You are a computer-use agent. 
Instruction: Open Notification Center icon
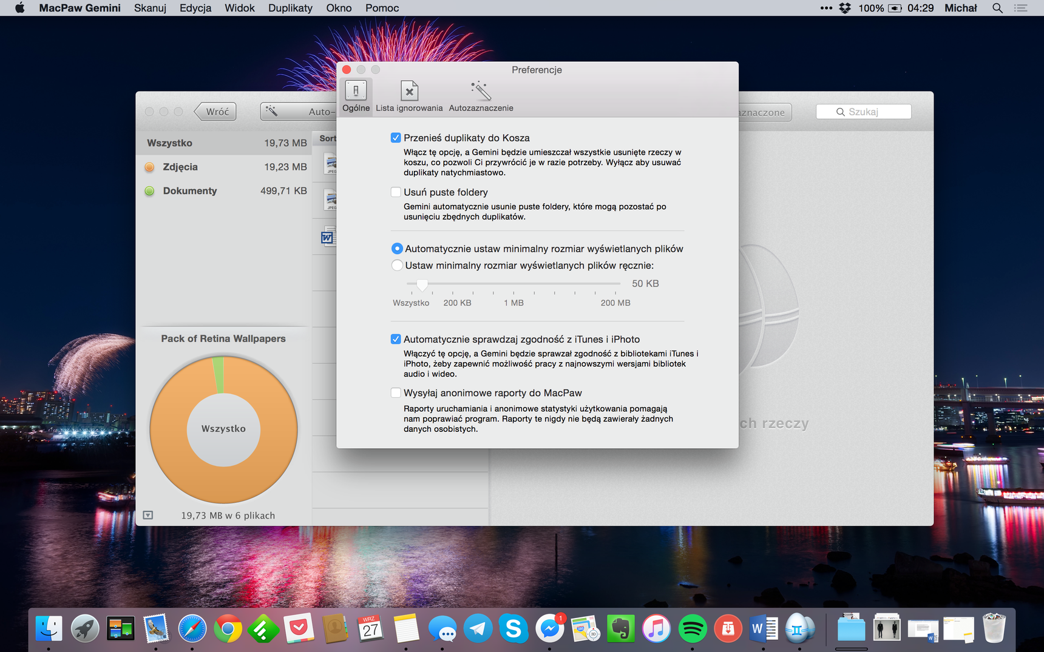[1021, 8]
